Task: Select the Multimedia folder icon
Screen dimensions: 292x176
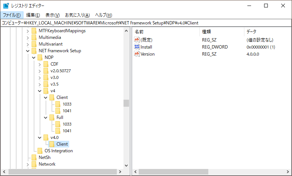Action: 34,38
